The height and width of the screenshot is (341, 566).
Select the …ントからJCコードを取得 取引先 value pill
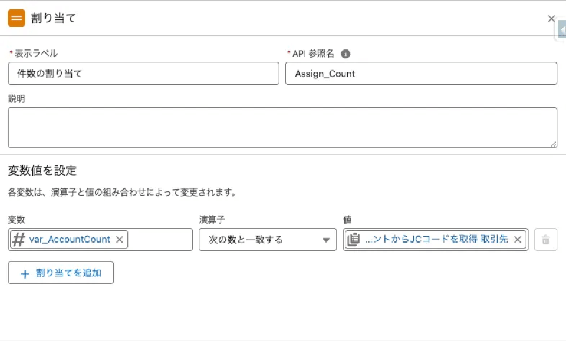(x=436, y=239)
